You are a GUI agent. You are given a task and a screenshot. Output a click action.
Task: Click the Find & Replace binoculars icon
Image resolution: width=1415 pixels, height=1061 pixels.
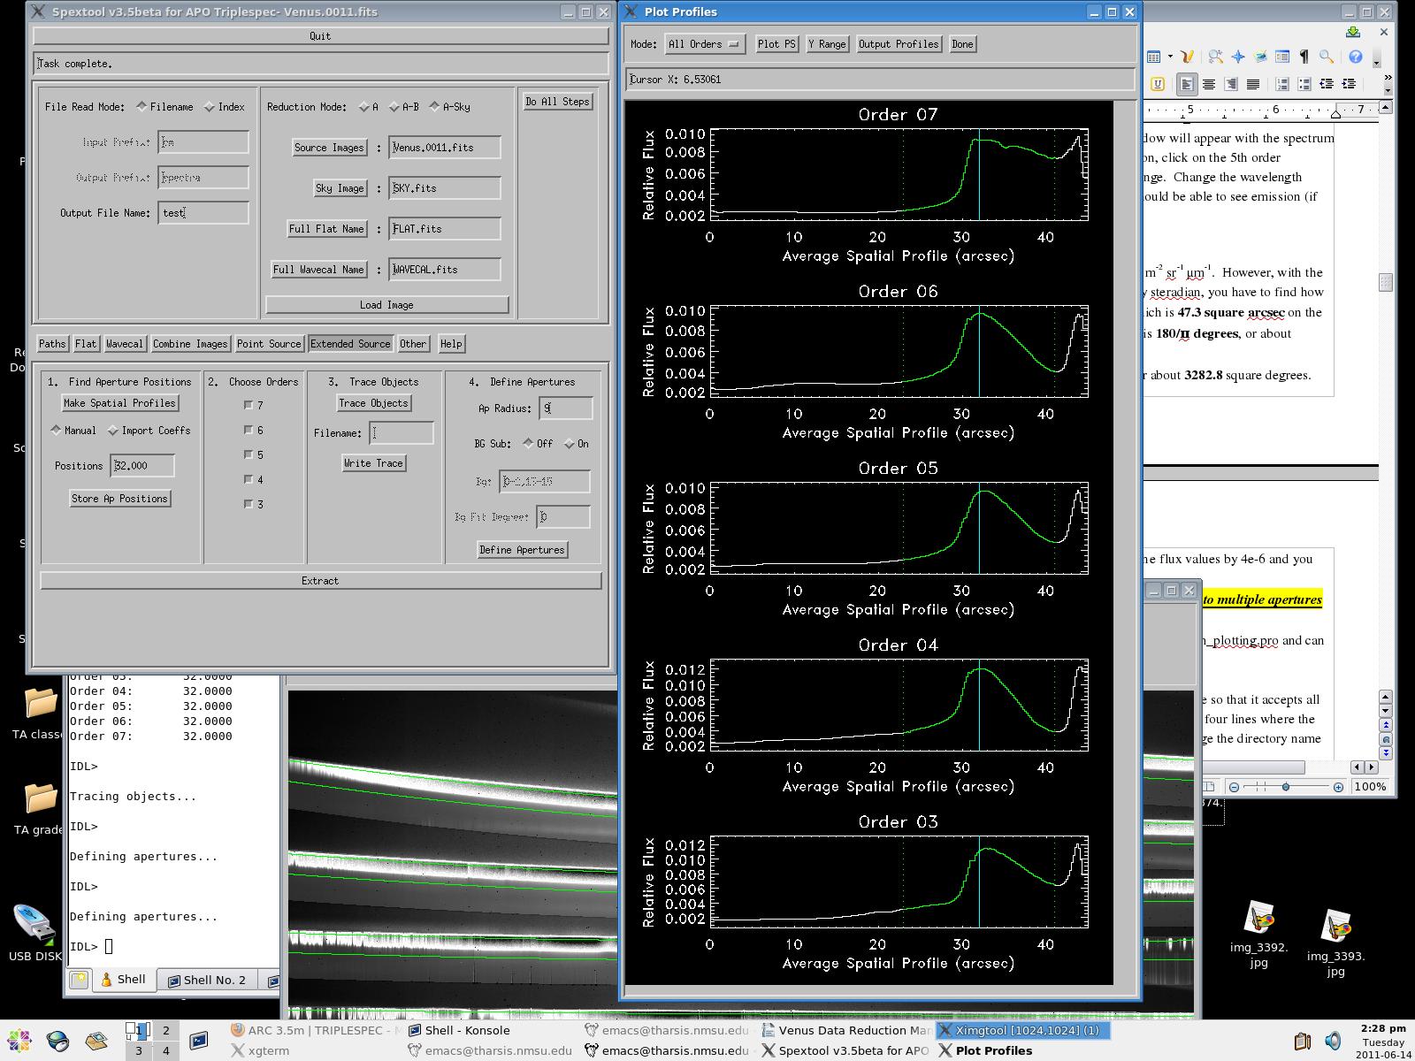1216,57
